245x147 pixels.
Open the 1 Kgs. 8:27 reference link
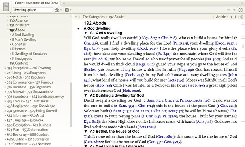click(x=148, y=38)
